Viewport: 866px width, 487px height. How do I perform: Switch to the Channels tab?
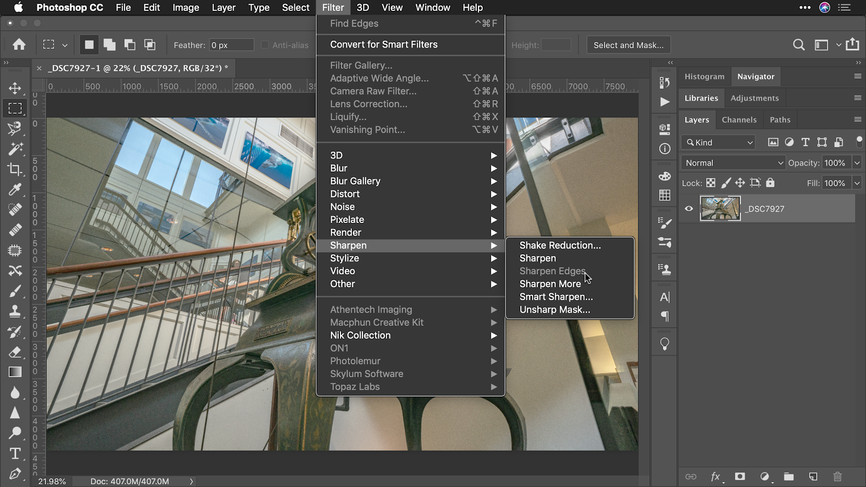point(739,120)
